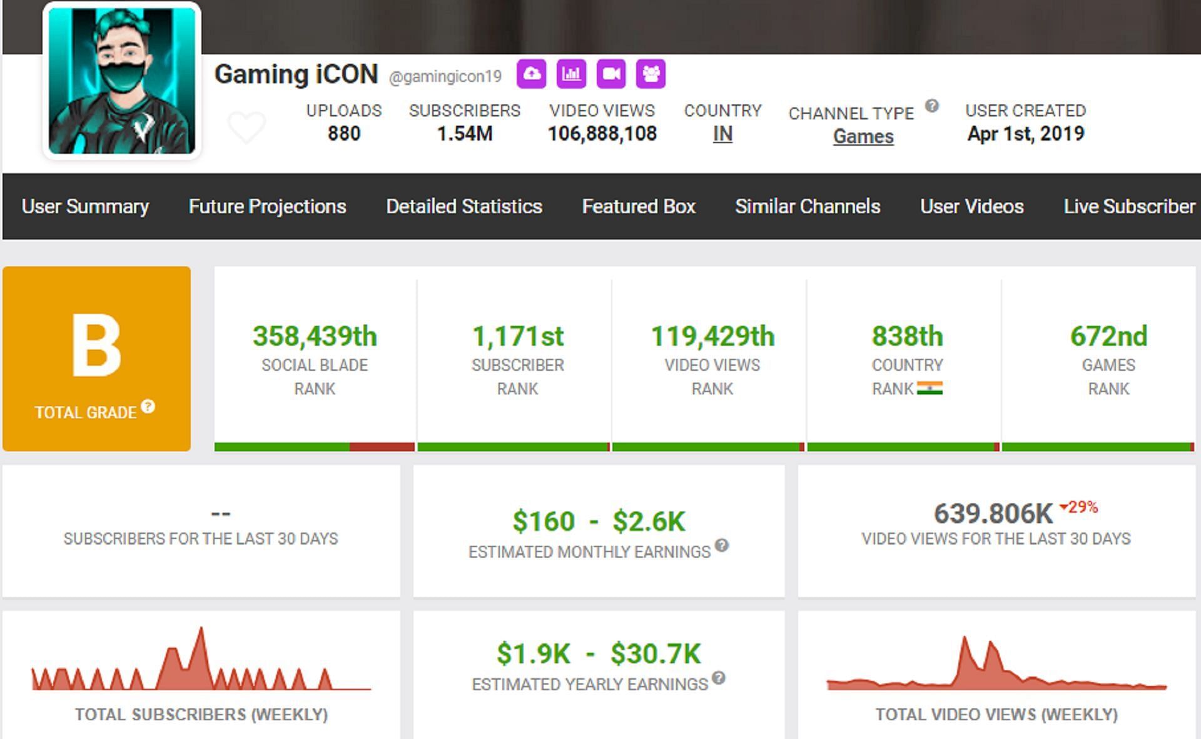Click the India flag icon
This screenshot has height=739, width=1201.
tap(930, 388)
